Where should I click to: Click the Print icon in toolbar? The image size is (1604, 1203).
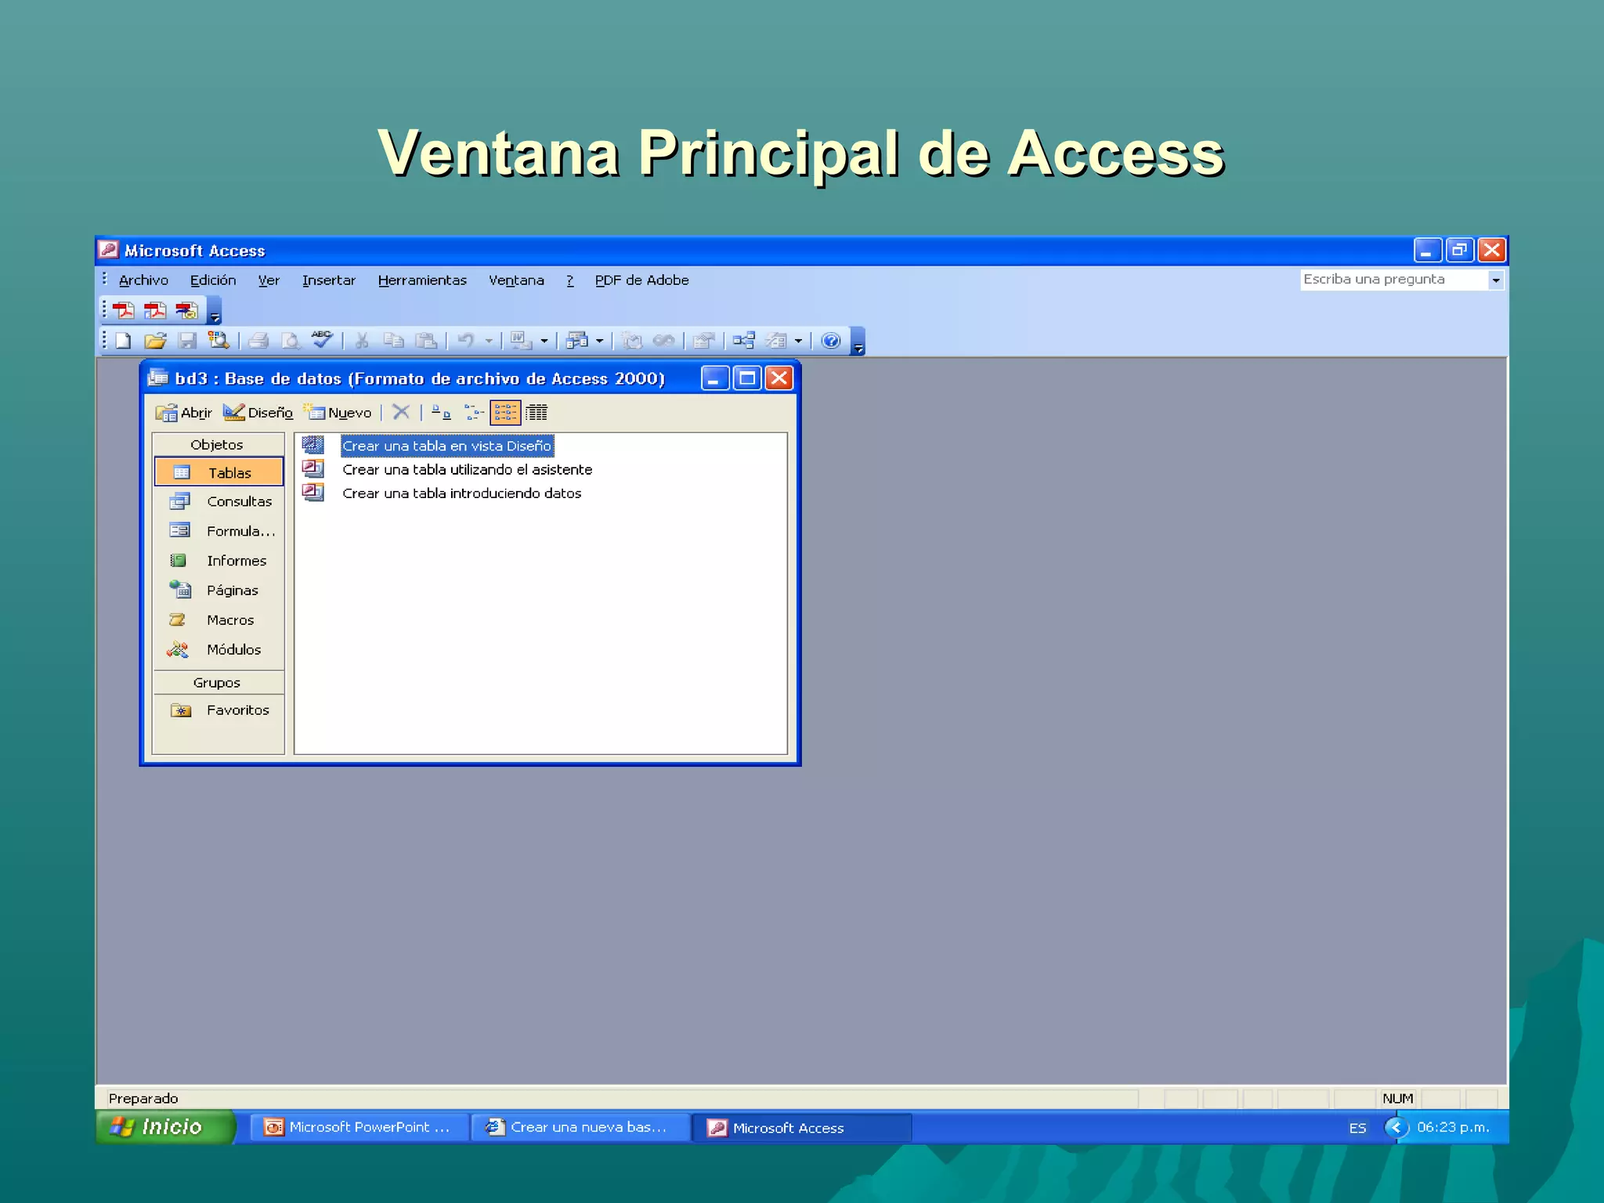click(258, 341)
